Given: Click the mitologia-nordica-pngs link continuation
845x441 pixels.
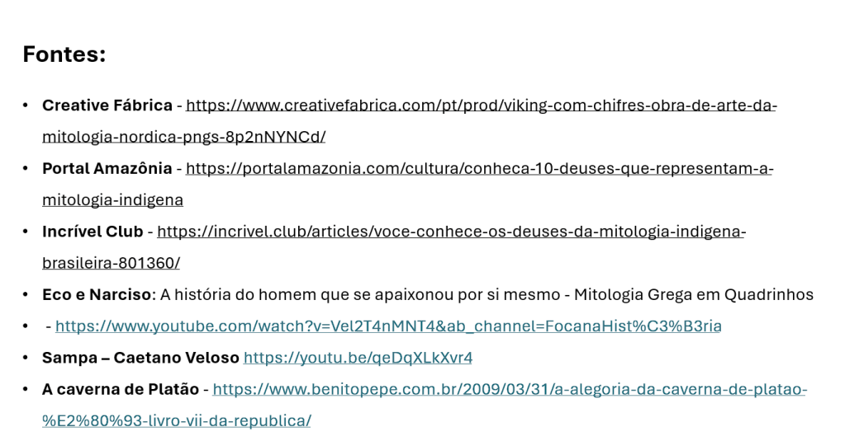Looking at the screenshot, I should 183,137.
